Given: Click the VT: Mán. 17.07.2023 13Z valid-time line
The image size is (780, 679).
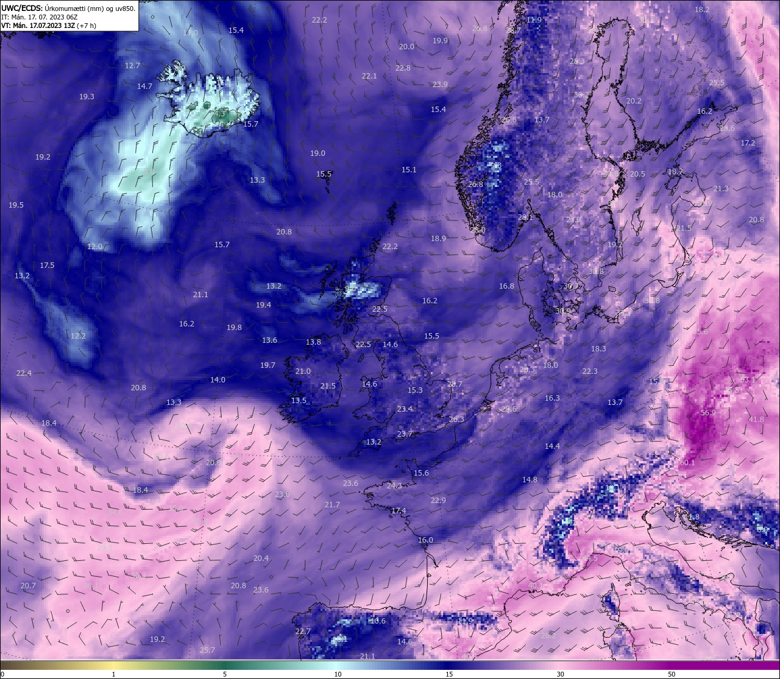Looking at the screenshot, I should 48,26.
